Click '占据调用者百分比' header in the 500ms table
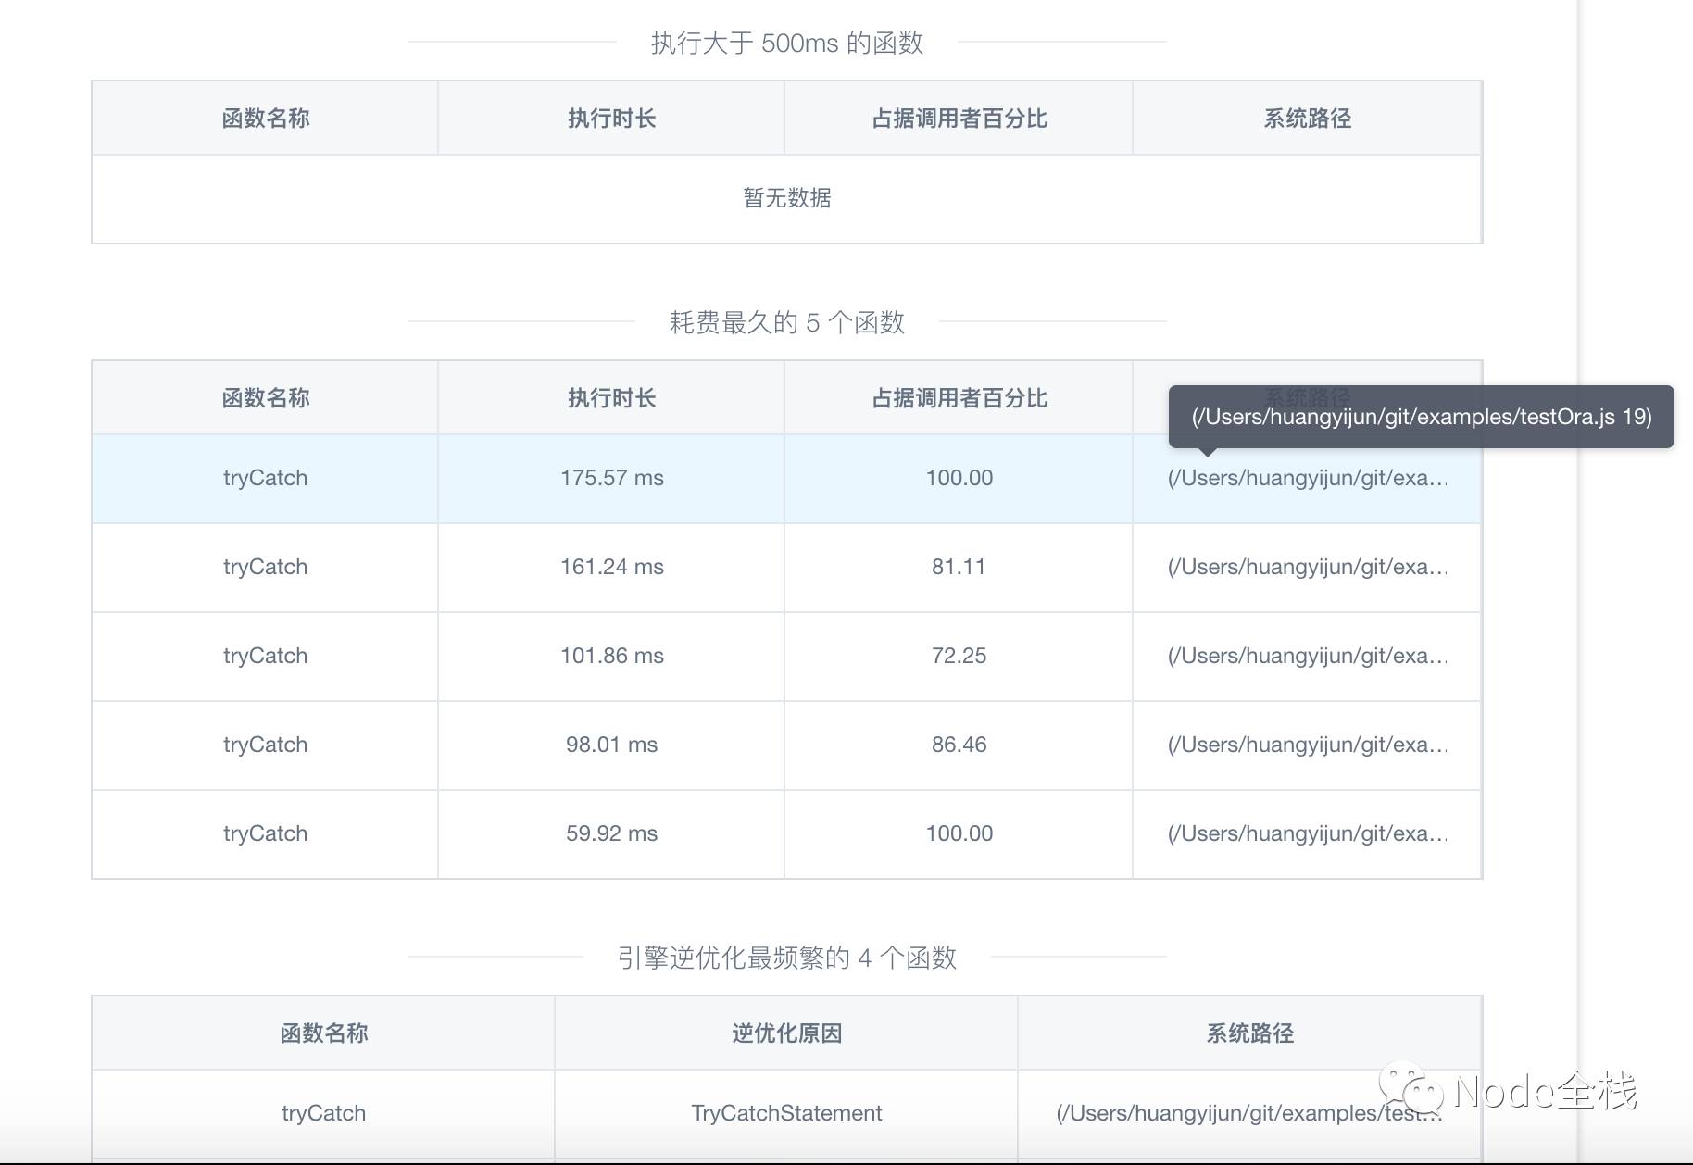Screen dimensions: 1693x1165 pos(959,119)
